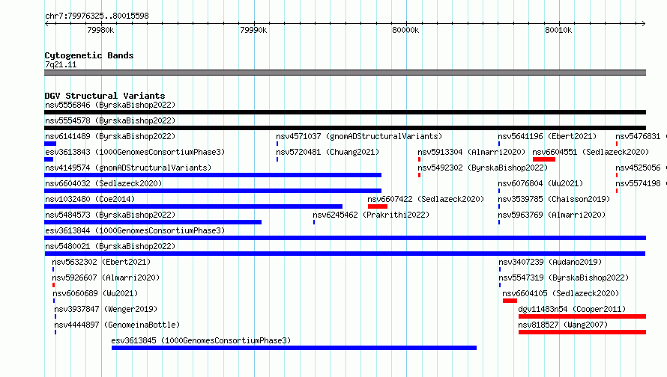Click nsv5913304 (Almarri2020) label
The height and width of the screenshot is (377, 667).
pos(471,152)
